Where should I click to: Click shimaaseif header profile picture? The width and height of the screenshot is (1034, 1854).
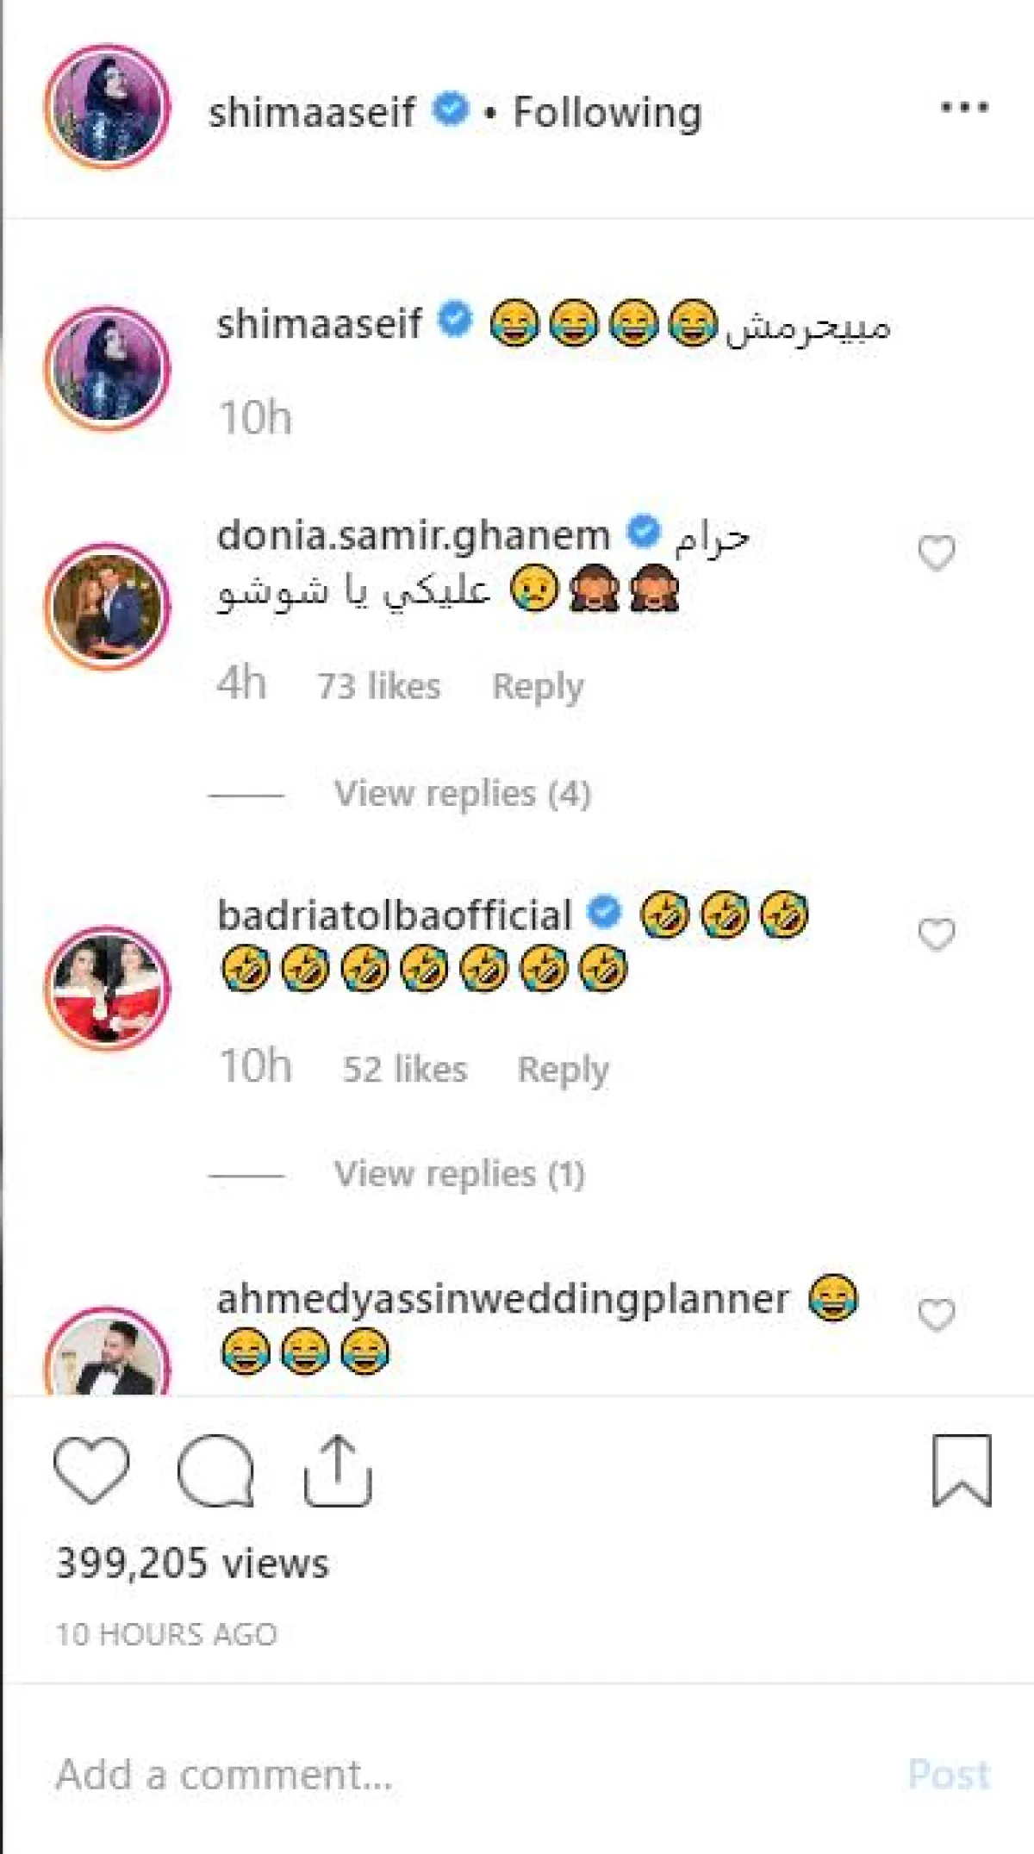pyautogui.click(x=108, y=107)
